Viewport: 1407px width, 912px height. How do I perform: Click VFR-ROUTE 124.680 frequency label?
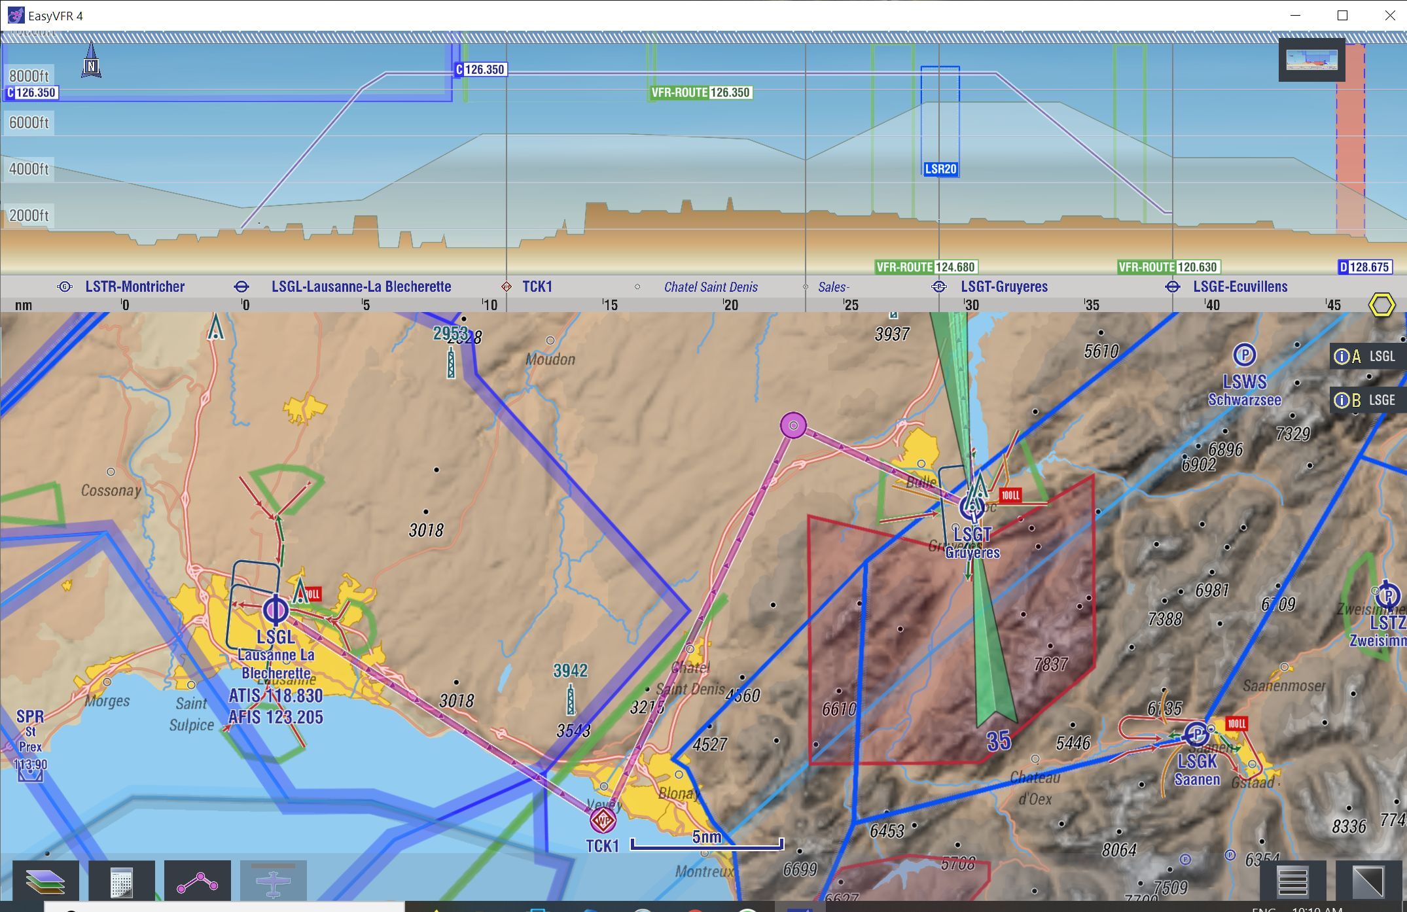point(926,267)
